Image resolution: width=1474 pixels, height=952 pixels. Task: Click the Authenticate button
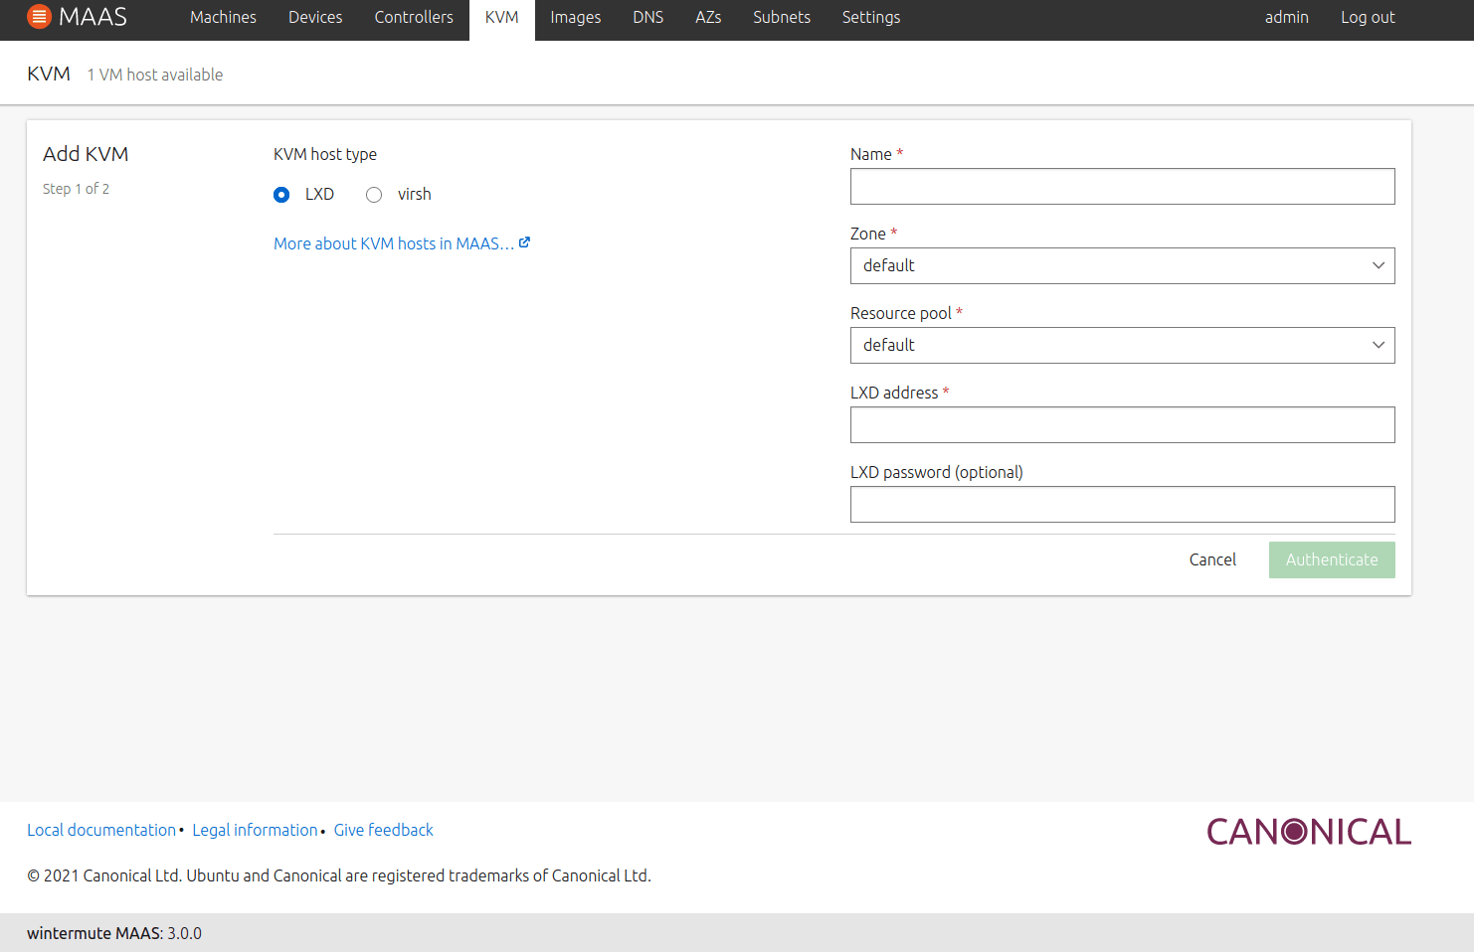(x=1332, y=560)
